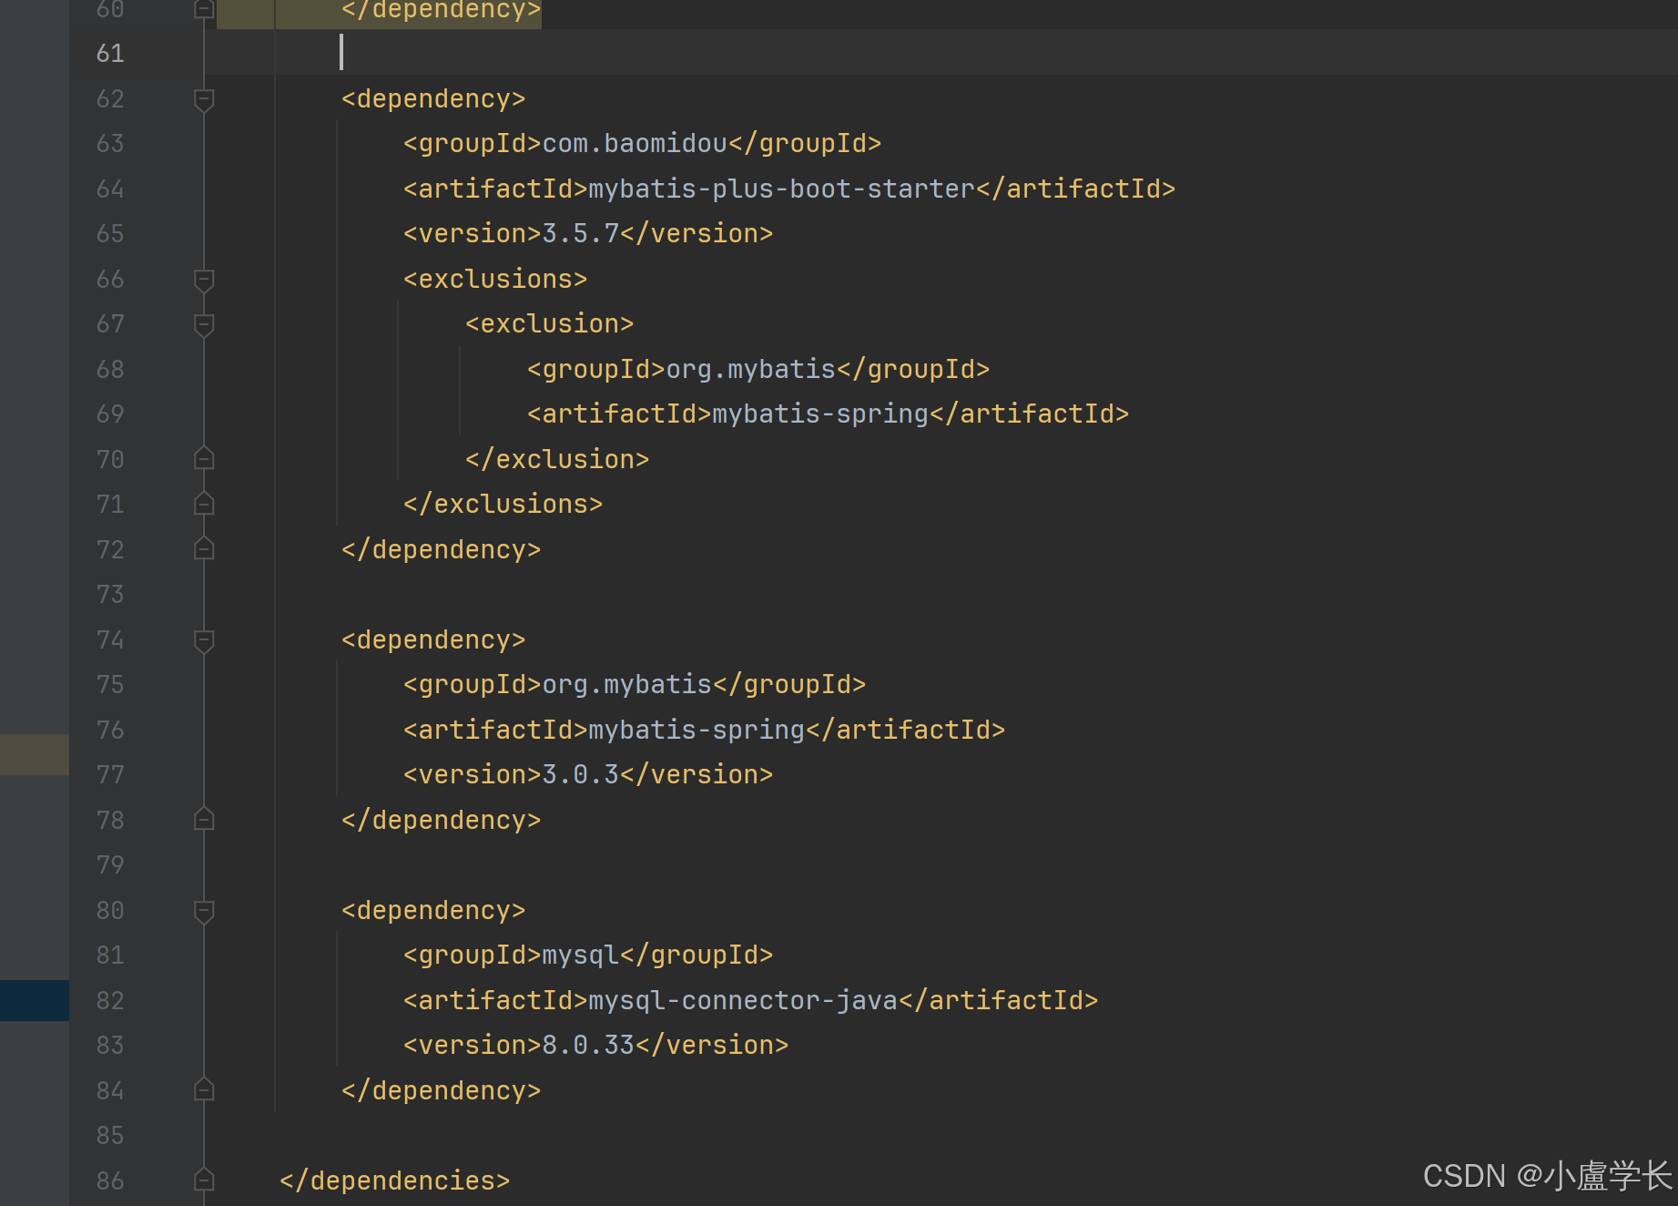Click the closing exclusions tag on line 71
This screenshot has height=1206, width=1678.
coord(503,505)
